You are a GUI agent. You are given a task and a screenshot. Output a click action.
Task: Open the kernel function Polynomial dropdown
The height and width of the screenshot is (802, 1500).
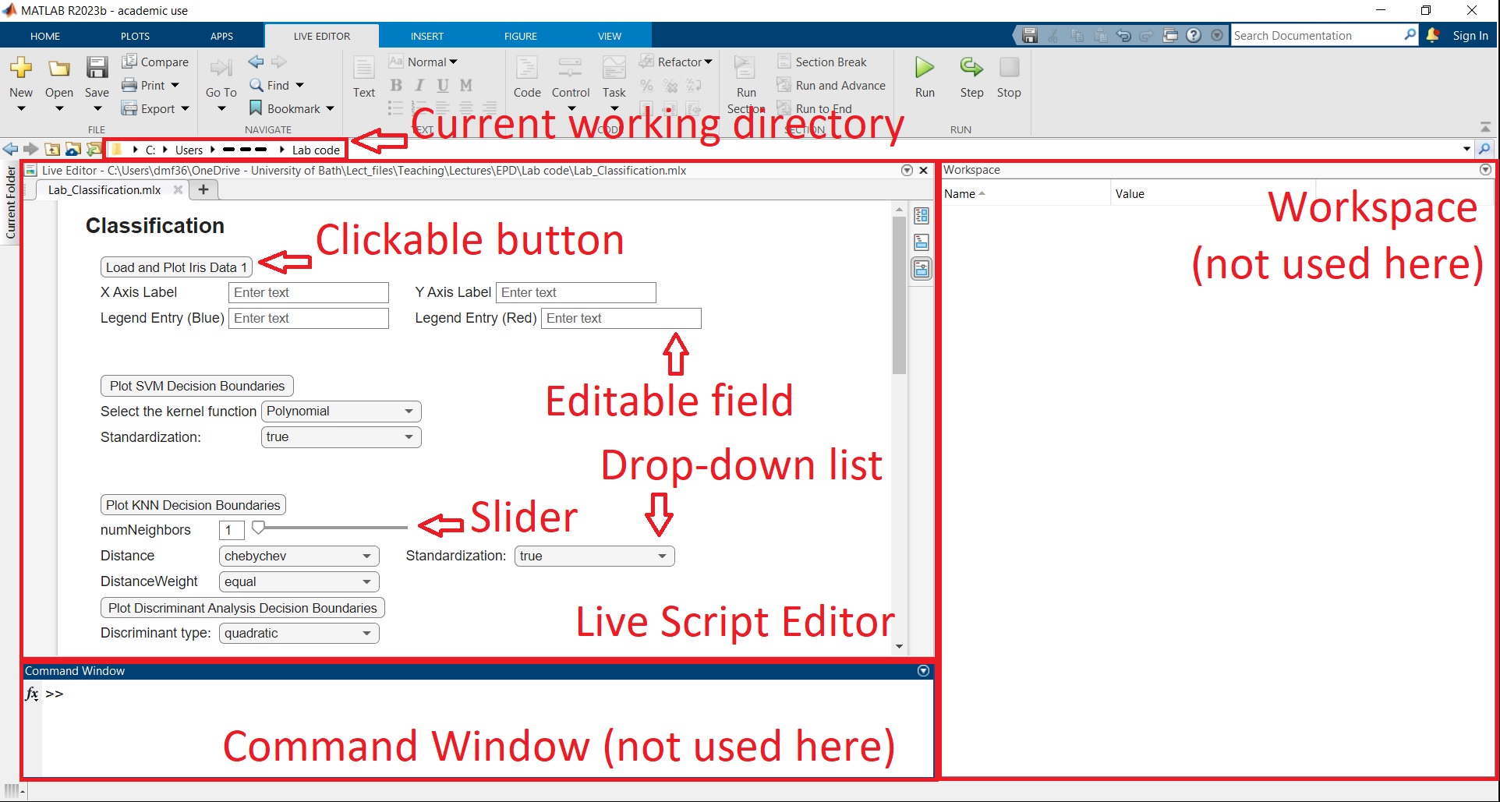point(341,412)
